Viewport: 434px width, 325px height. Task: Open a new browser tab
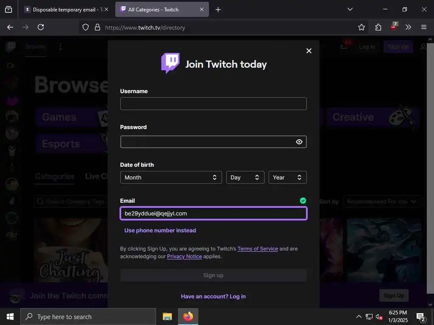click(218, 10)
